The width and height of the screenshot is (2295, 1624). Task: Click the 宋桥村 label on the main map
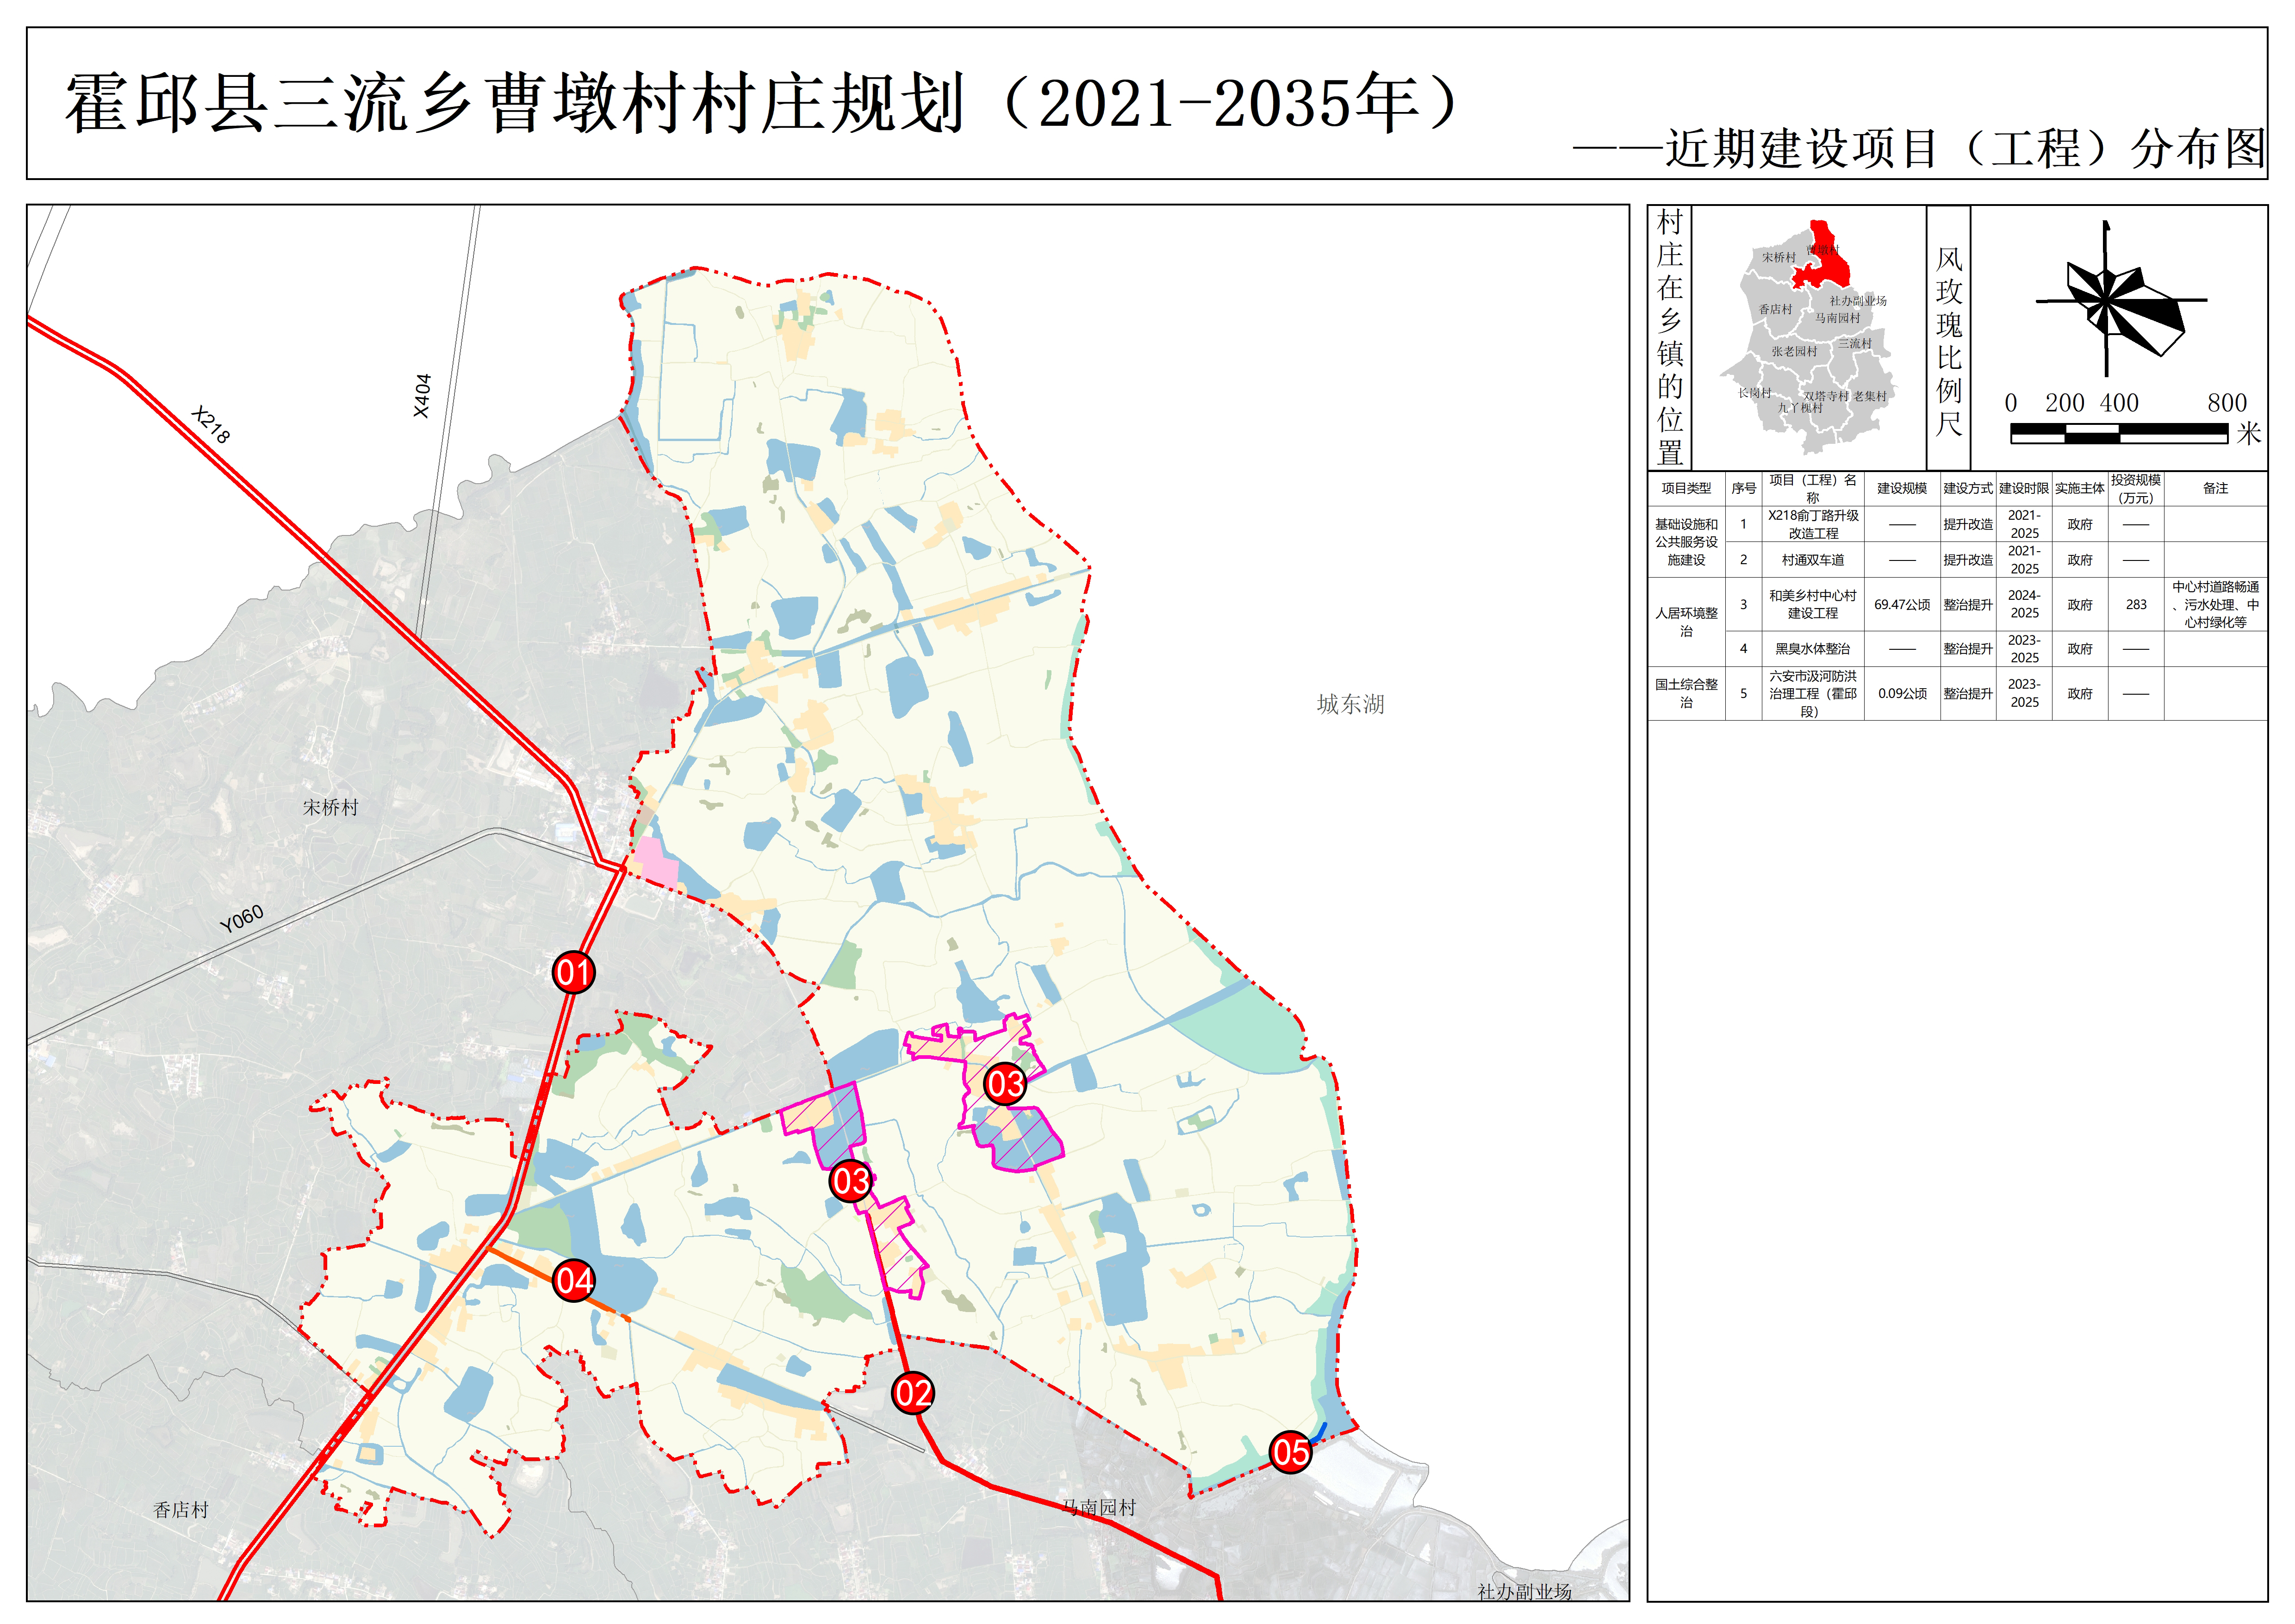(x=330, y=807)
